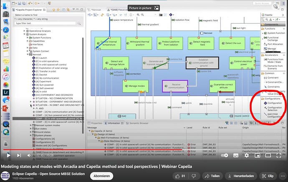Click the magnifier icon beside the filter field
The height and width of the screenshot is (182, 288).
pyautogui.click(x=79, y=23)
